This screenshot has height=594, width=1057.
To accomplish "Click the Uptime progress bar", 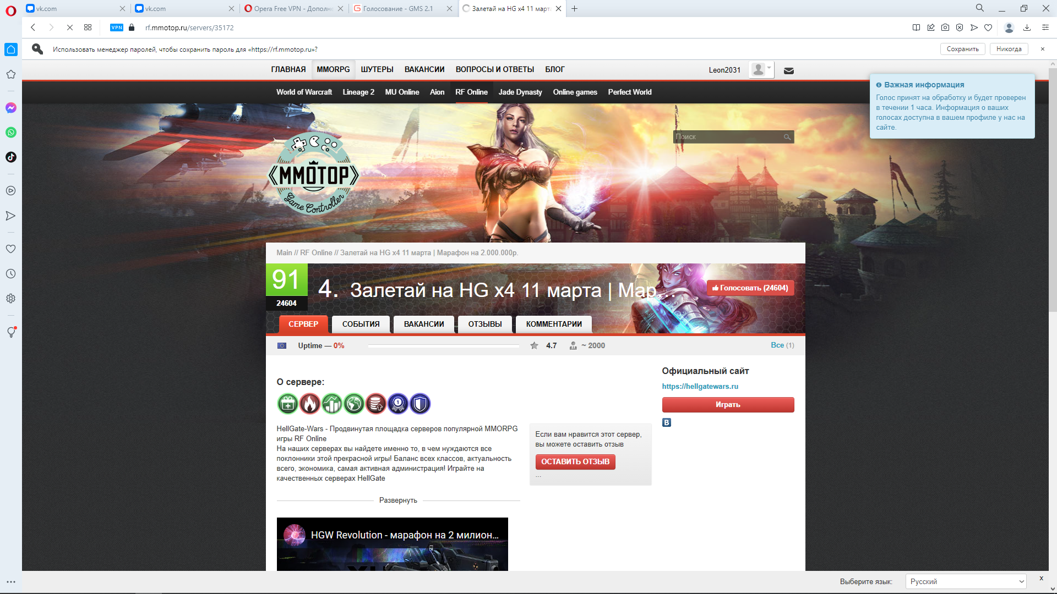I will click(444, 346).
